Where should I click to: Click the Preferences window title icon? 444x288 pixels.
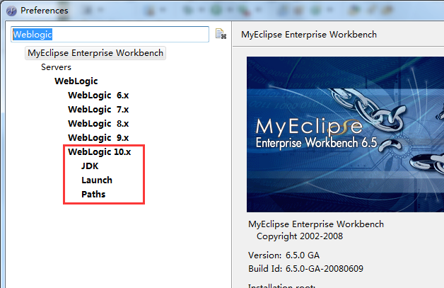click(x=11, y=11)
